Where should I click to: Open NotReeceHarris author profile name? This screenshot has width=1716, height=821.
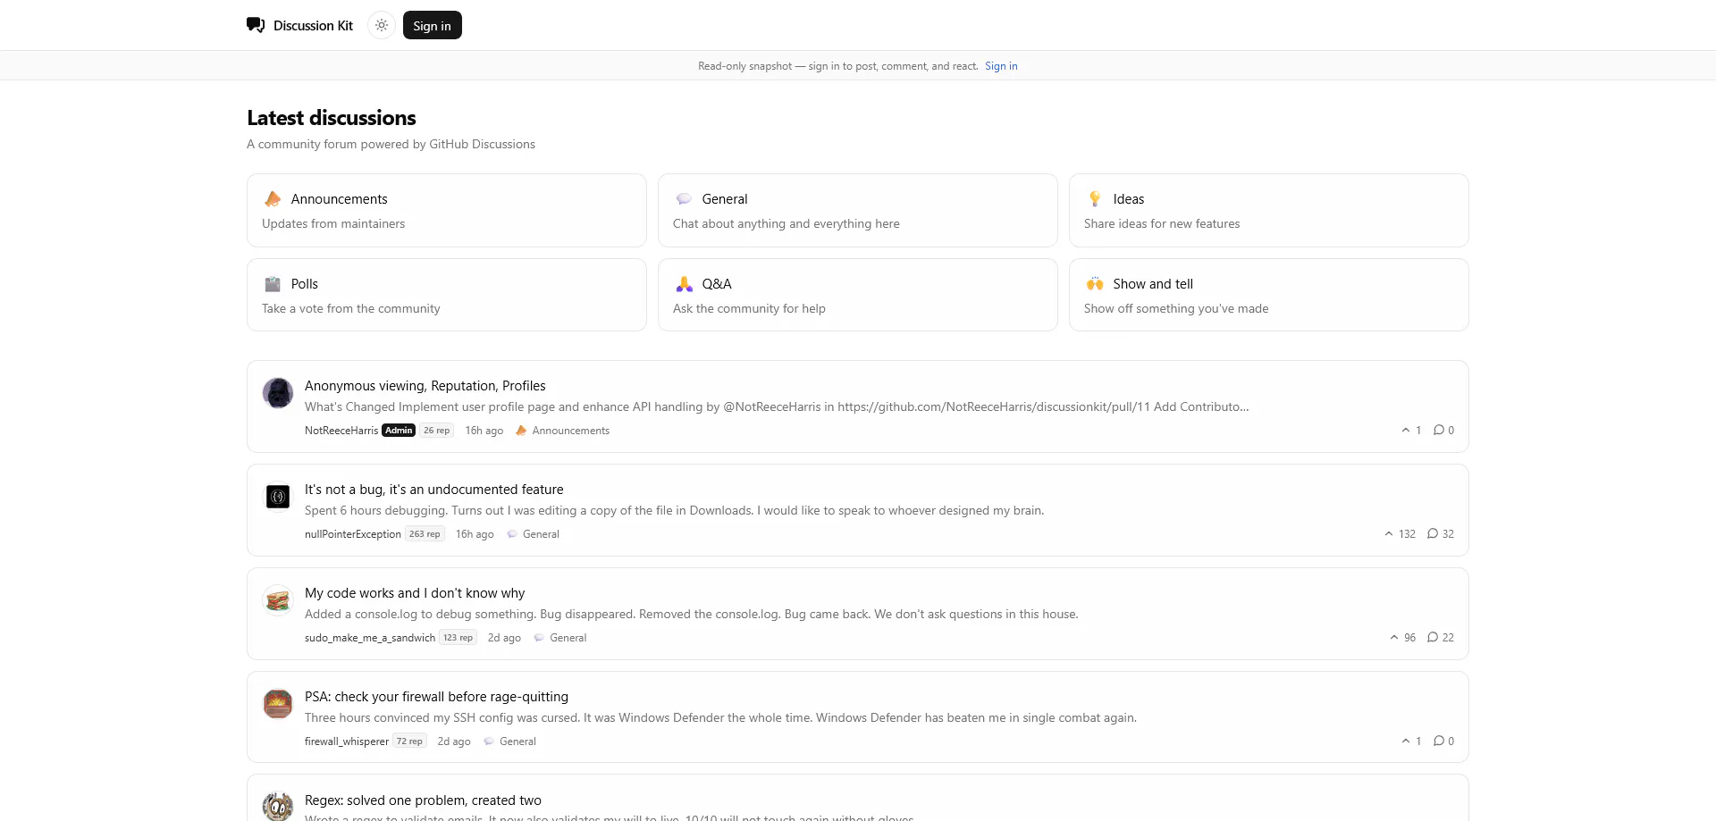tap(341, 431)
